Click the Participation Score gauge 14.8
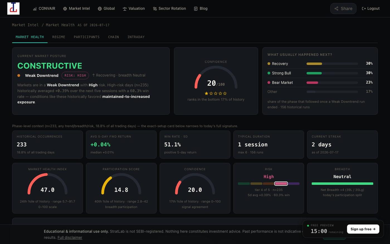 click(121, 184)
